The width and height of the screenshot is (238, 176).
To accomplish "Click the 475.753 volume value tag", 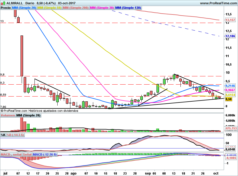I will (x=231, y=128).
